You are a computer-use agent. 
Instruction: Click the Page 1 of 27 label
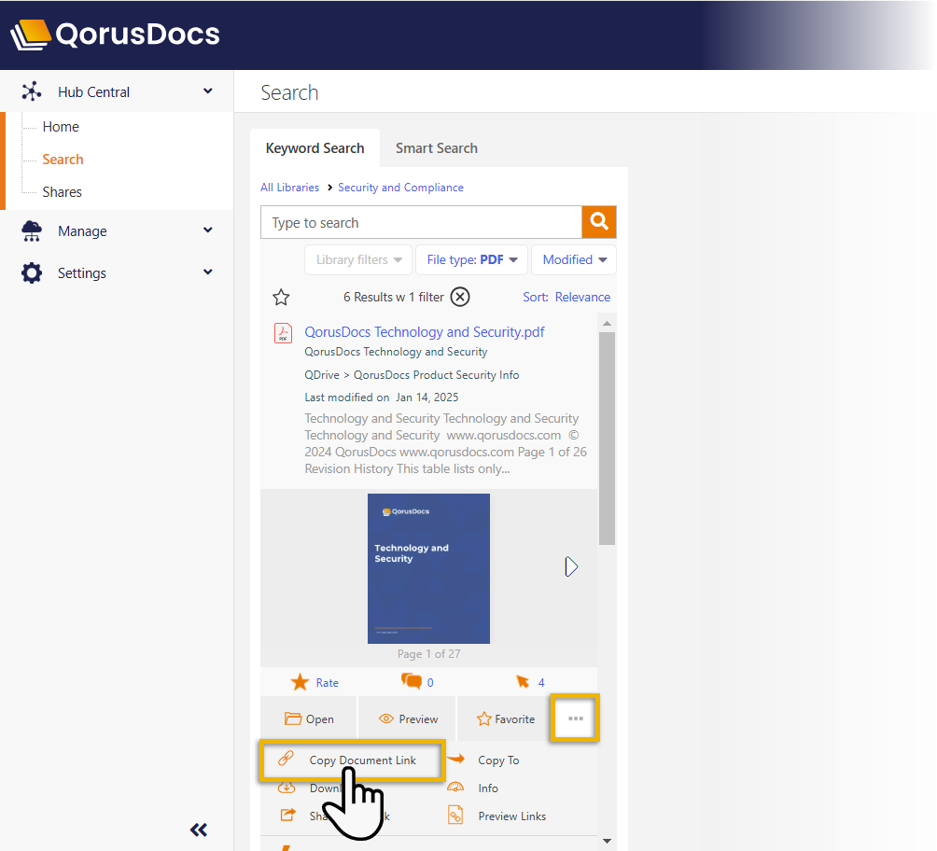[x=428, y=654]
